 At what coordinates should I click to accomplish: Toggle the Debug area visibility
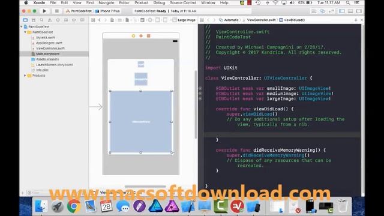350,11
